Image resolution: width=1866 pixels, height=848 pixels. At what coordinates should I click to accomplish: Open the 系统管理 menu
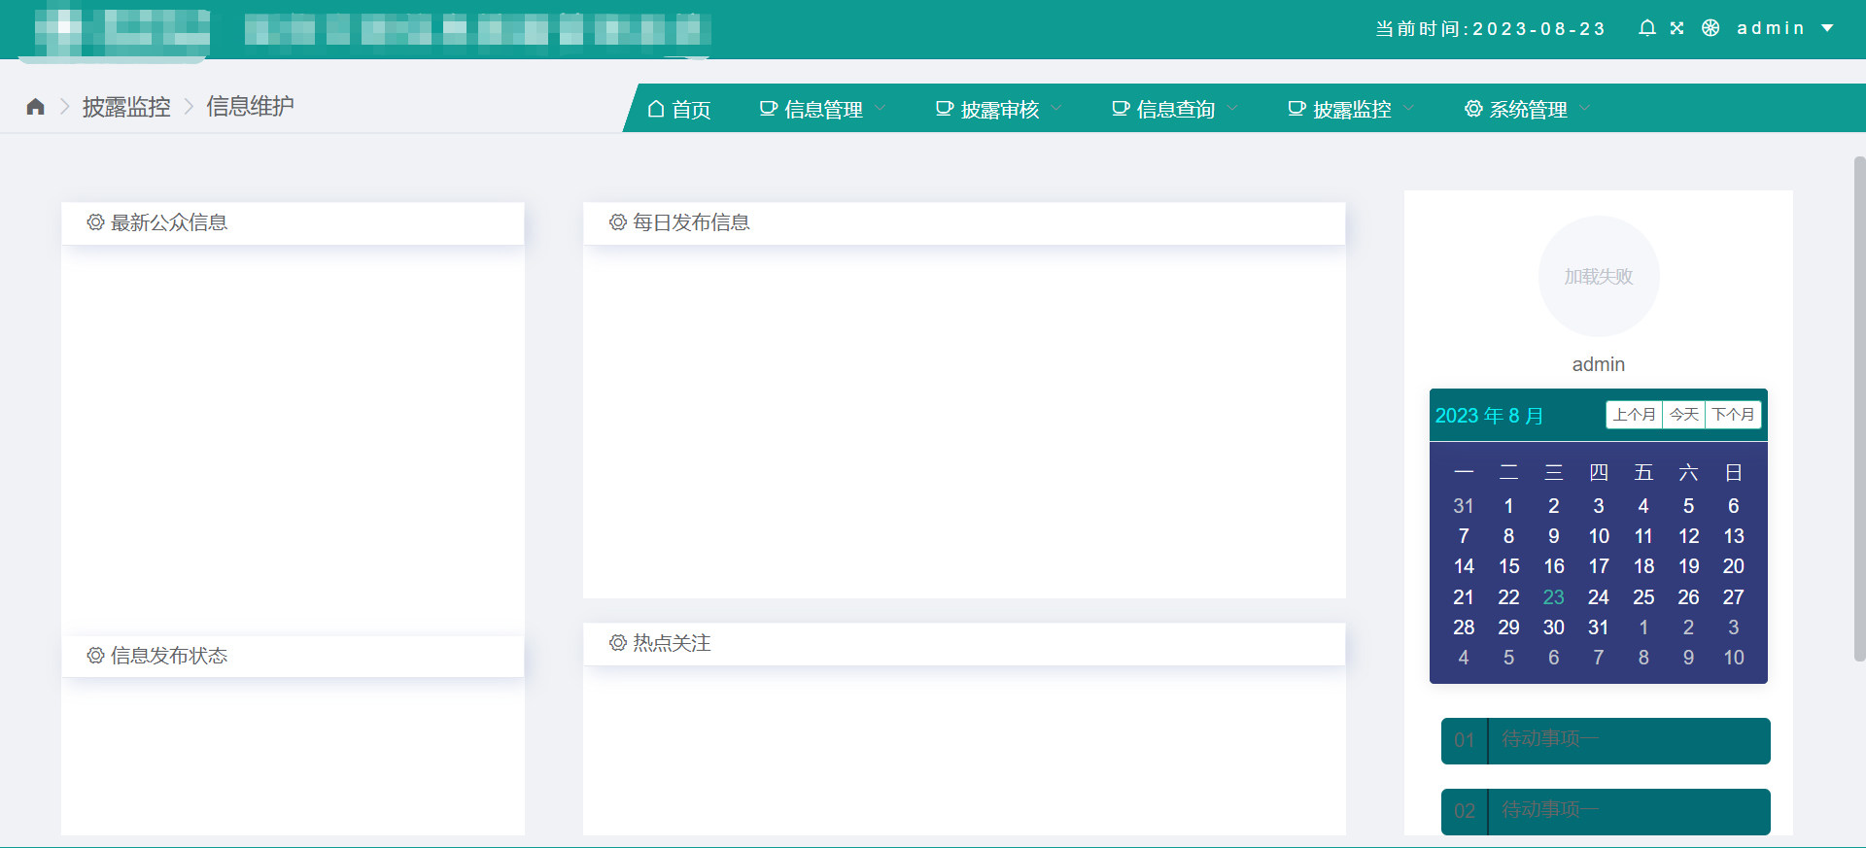click(1527, 109)
